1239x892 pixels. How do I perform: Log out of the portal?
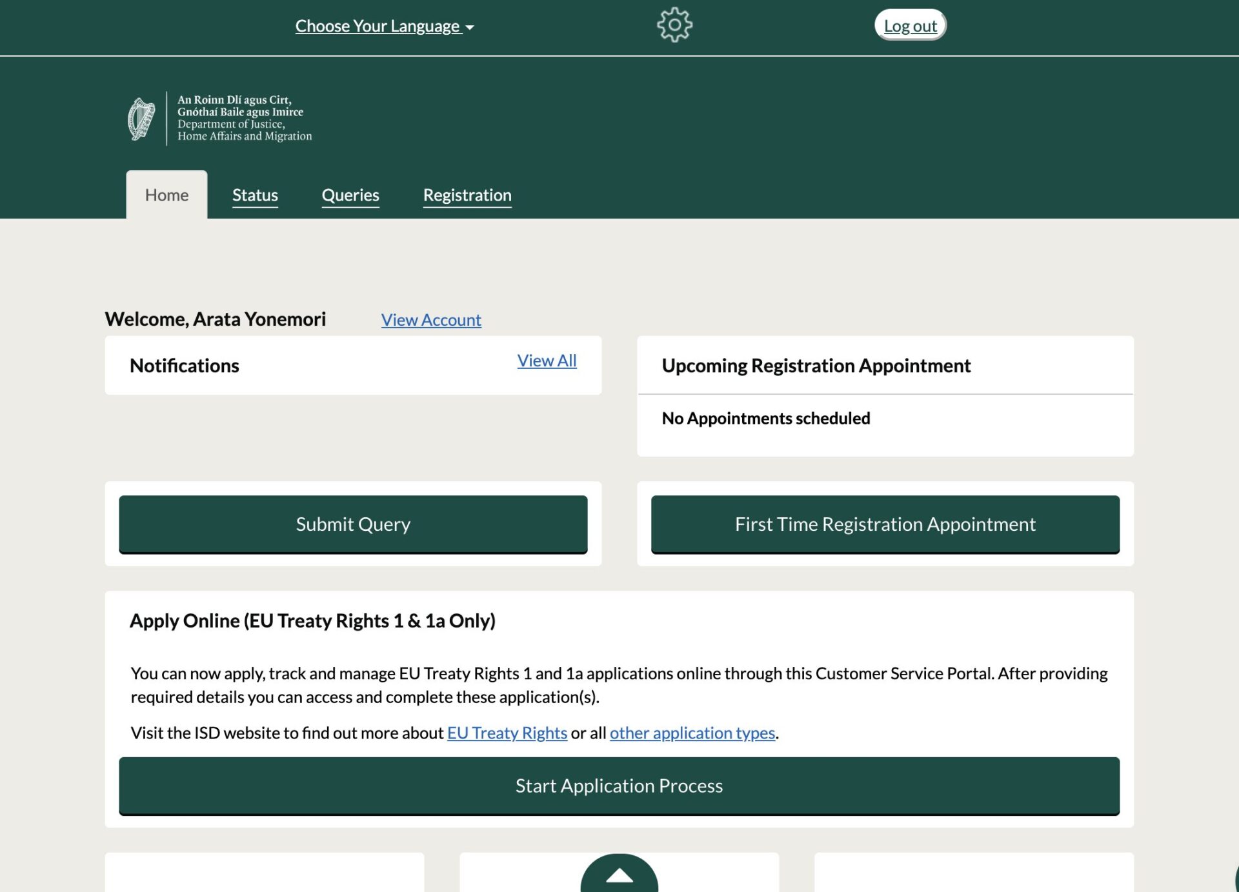tap(910, 26)
